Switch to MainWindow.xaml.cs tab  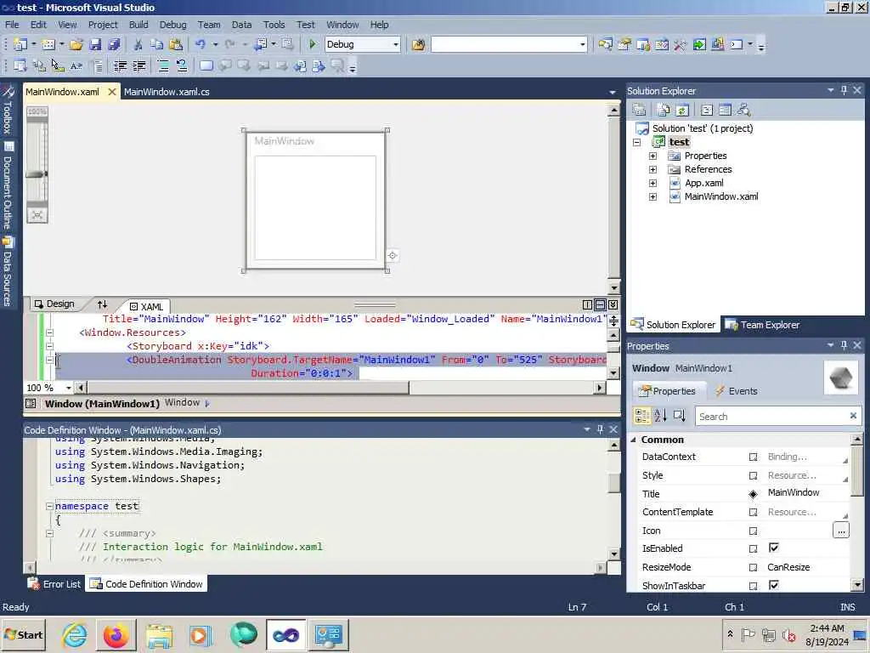167,92
